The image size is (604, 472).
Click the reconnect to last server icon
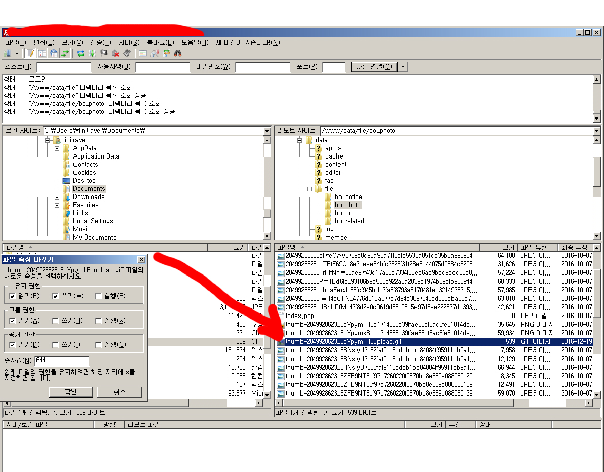[127, 54]
